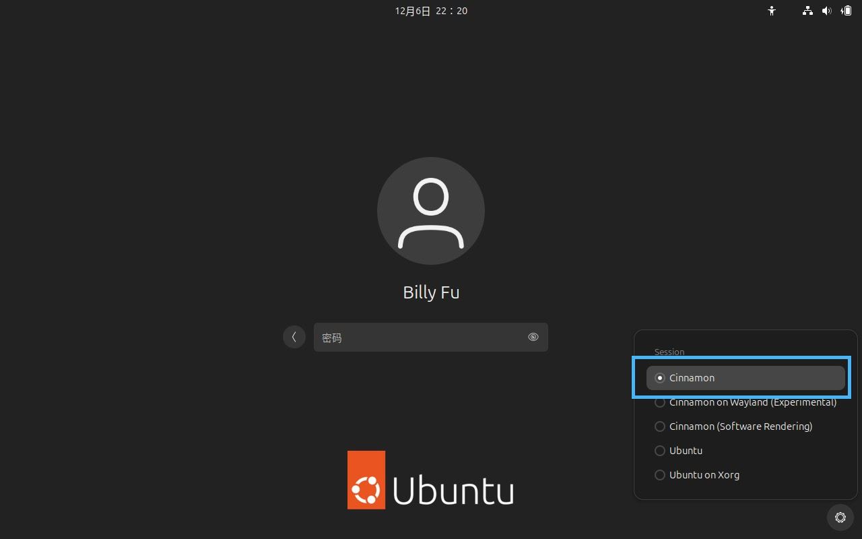Click the Ubuntu logo at the bottom
This screenshot has height=539, width=862.
click(430, 480)
